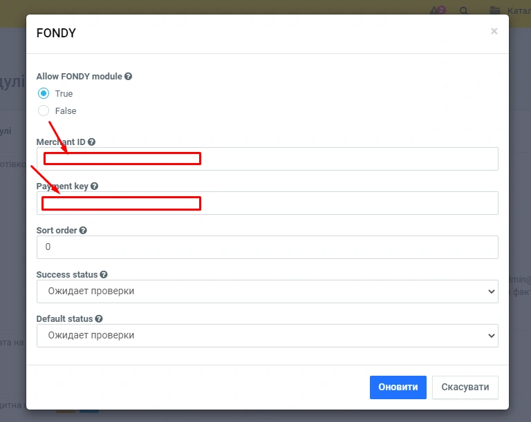Click the Sort order help icon
Viewport: 531px width, 422px height.
click(83, 231)
